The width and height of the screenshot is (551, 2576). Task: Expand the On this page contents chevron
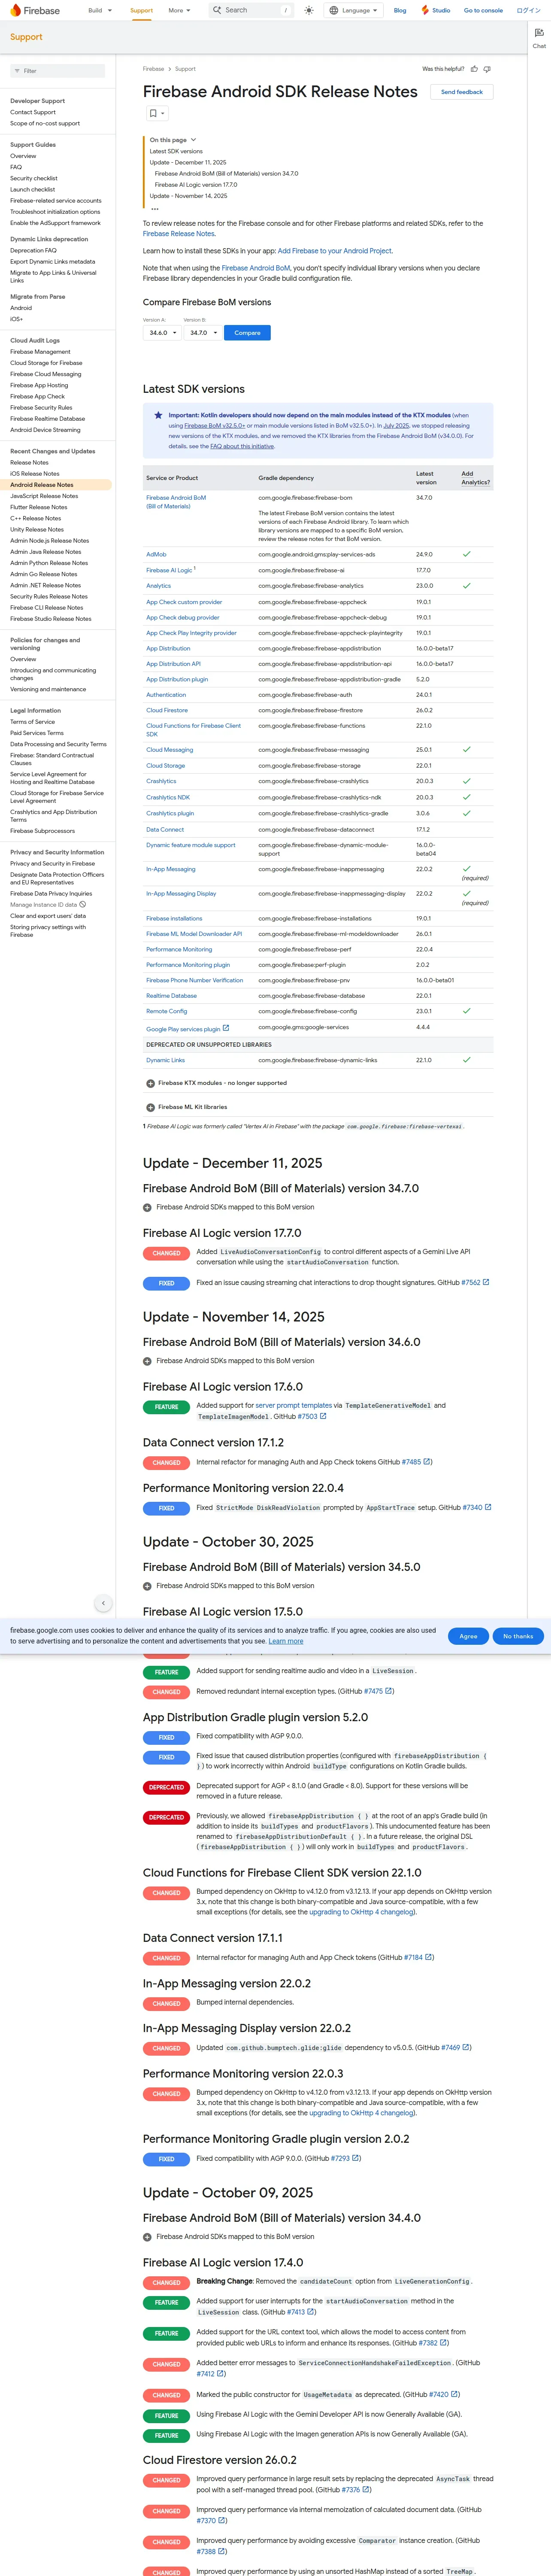coord(193,140)
